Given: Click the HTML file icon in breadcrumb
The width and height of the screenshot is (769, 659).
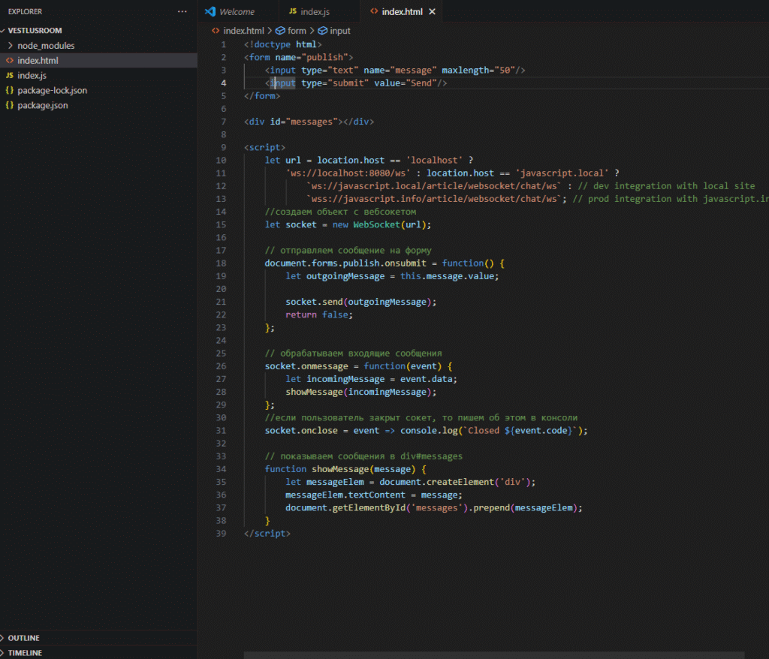Looking at the screenshot, I should tap(216, 31).
